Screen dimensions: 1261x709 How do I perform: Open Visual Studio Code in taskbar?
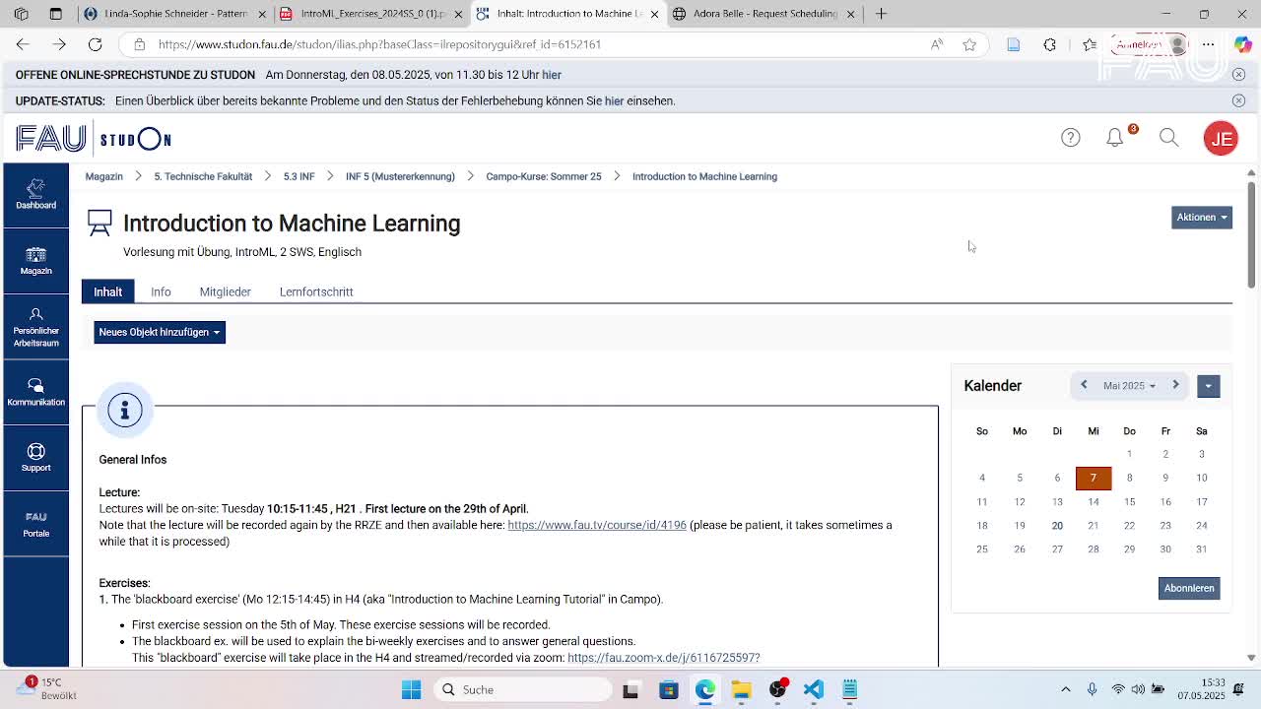[x=814, y=689]
